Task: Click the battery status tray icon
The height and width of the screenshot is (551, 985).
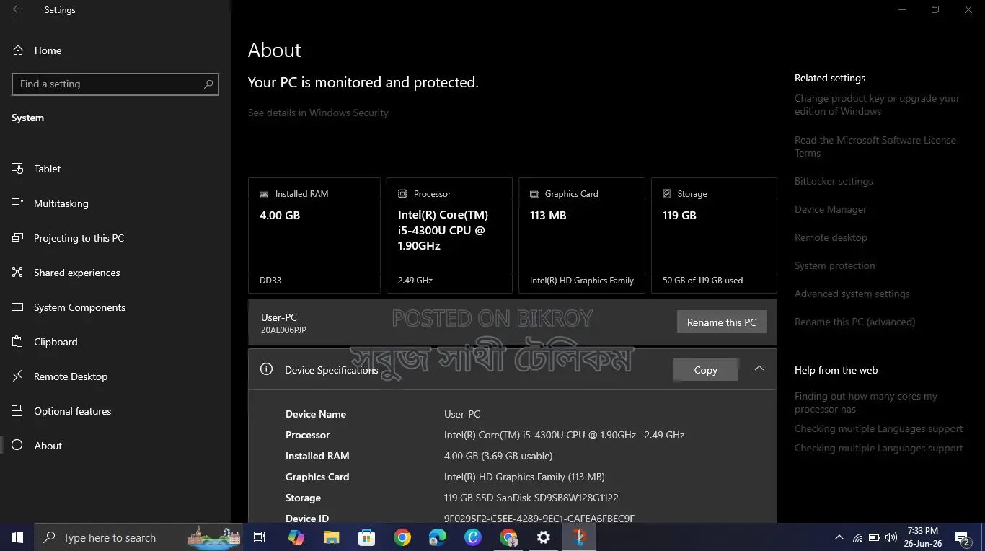Action: [x=874, y=537]
